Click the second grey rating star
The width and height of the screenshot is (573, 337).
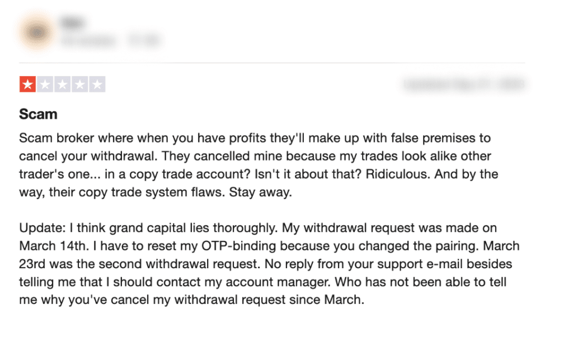click(x=45, y=84)
